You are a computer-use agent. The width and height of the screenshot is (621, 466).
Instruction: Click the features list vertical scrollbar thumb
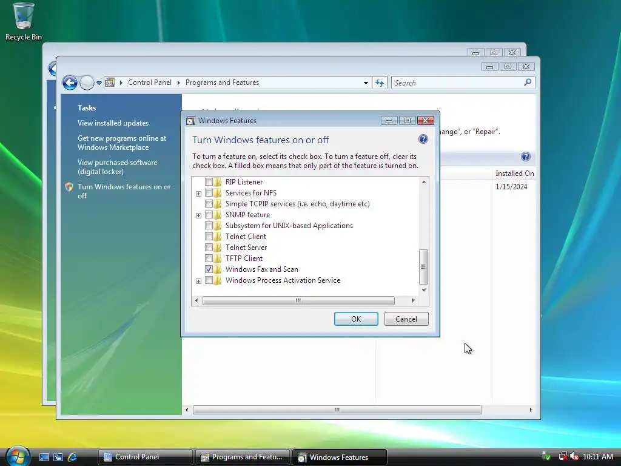423,267
